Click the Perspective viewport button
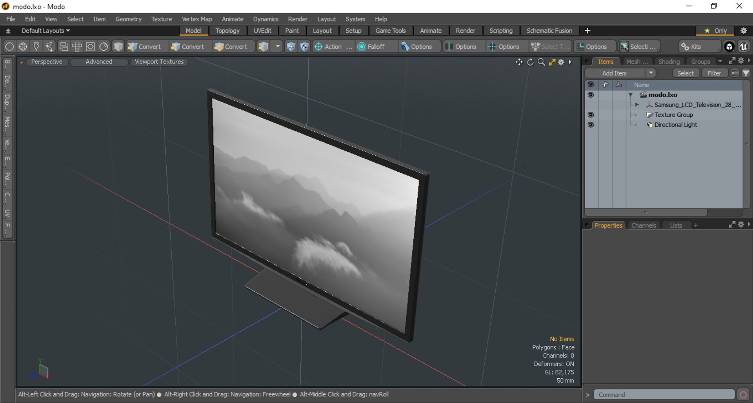 tap(47, 62)
